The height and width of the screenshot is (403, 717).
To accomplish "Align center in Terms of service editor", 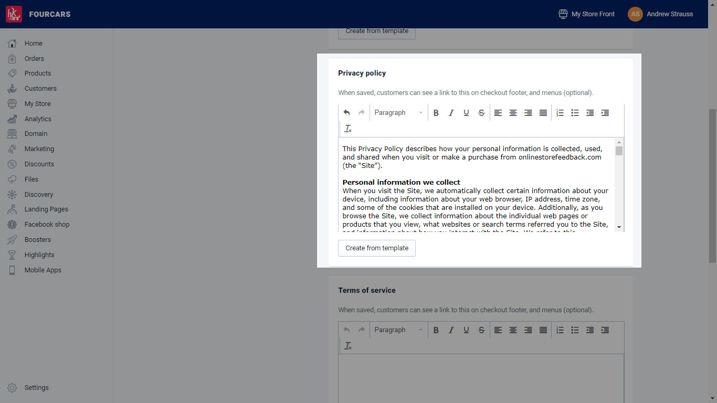I will [513, 330].
